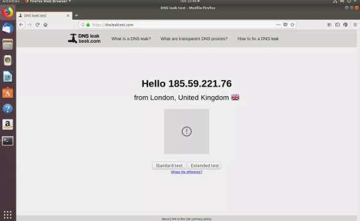360x221 pixels.
Task: Expand the Firefox Web Browser app menu
Action: 47,1
